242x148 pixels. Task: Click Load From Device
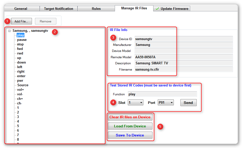130,126
